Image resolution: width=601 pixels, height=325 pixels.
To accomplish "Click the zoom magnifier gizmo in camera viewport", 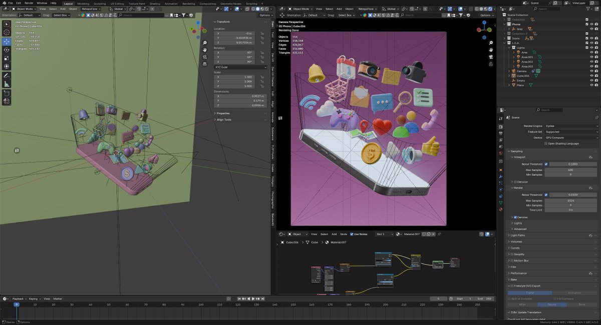I will pos(490,43).
